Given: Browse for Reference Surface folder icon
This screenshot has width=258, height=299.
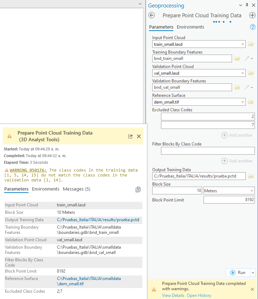Looking at the screenshot, I should 251,102.
